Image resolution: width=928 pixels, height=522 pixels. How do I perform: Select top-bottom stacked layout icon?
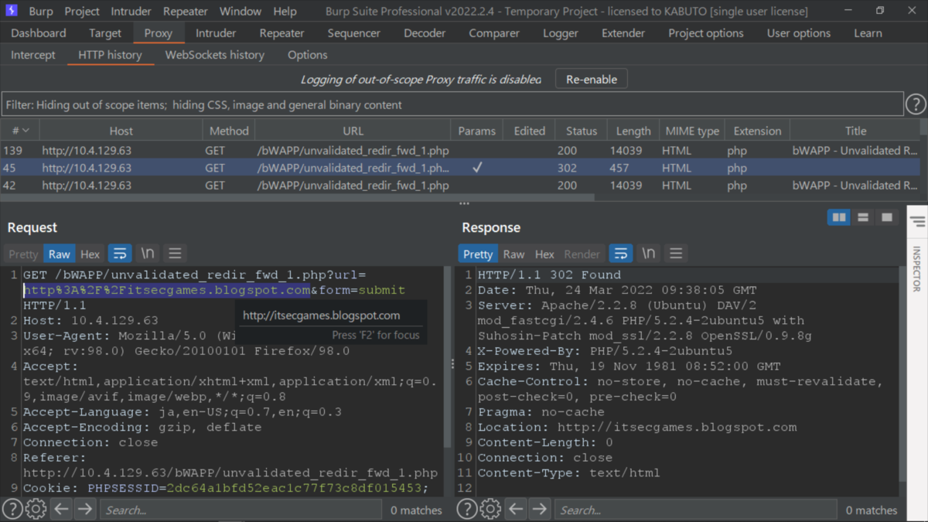(x=863, y=218)
